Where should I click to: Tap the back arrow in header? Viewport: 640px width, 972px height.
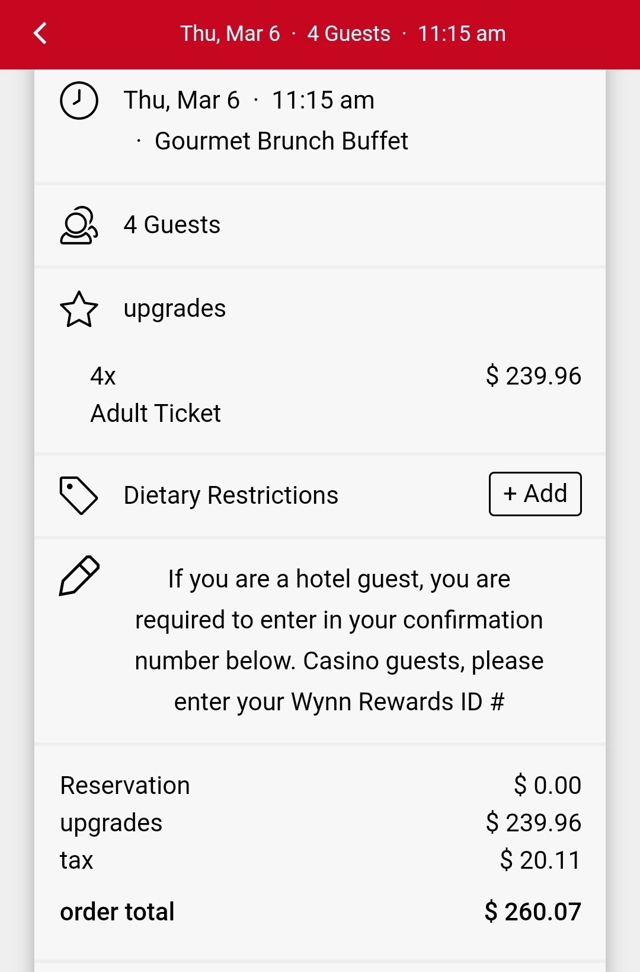pos(40,34)
